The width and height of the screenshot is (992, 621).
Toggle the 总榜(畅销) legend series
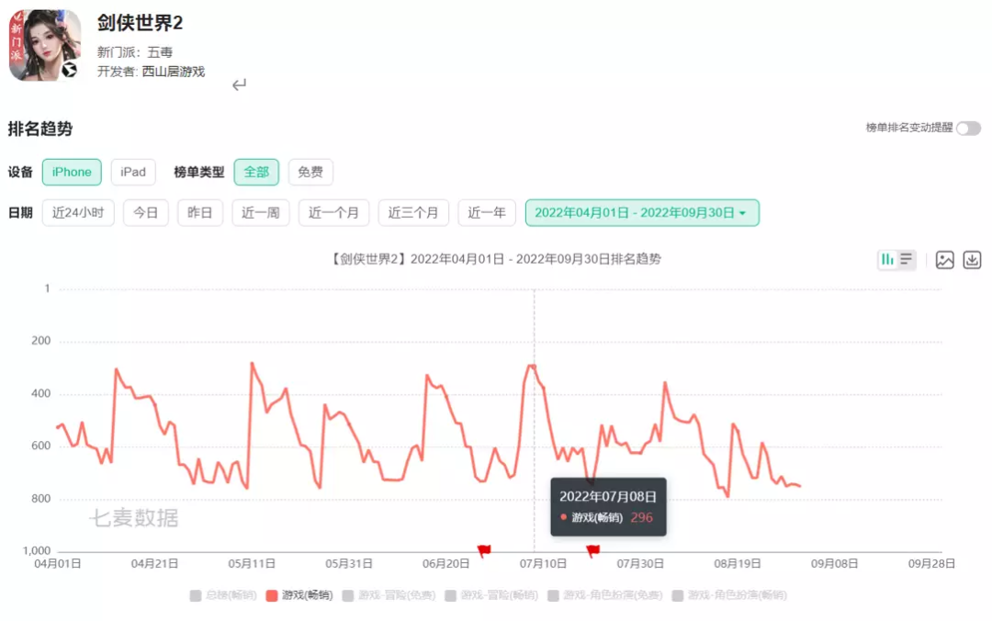(x=223, y=595)
